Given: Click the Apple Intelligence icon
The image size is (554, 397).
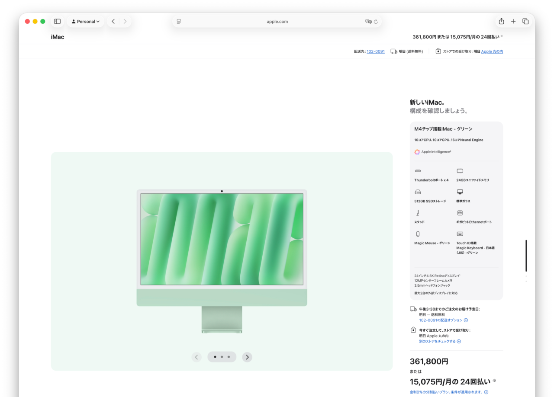Looking at the screenshot, I should (x=417, y=152).
